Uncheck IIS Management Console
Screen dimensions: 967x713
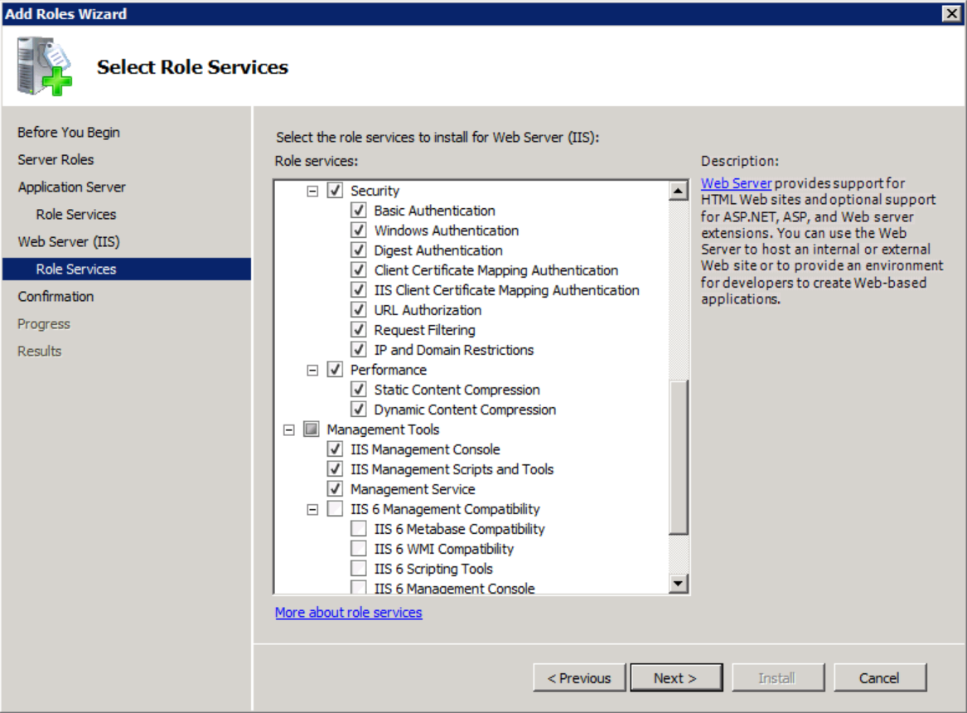tap(335, 449)
